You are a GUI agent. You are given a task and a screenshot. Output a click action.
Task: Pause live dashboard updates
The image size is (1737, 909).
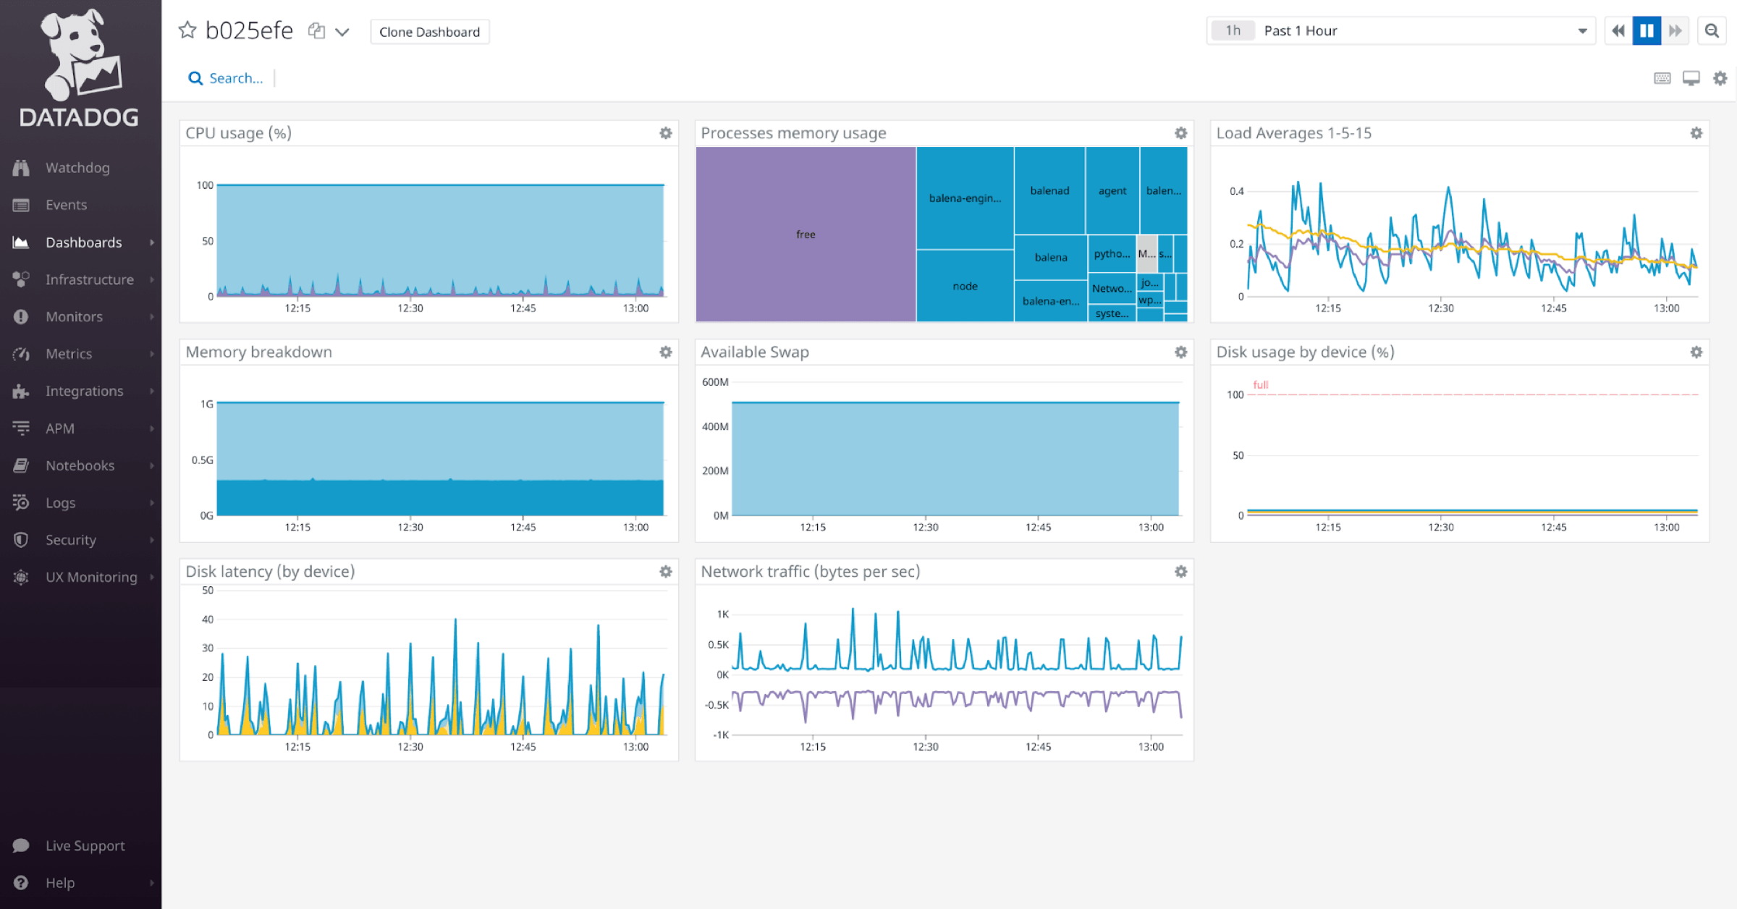tap(1647, 30)
